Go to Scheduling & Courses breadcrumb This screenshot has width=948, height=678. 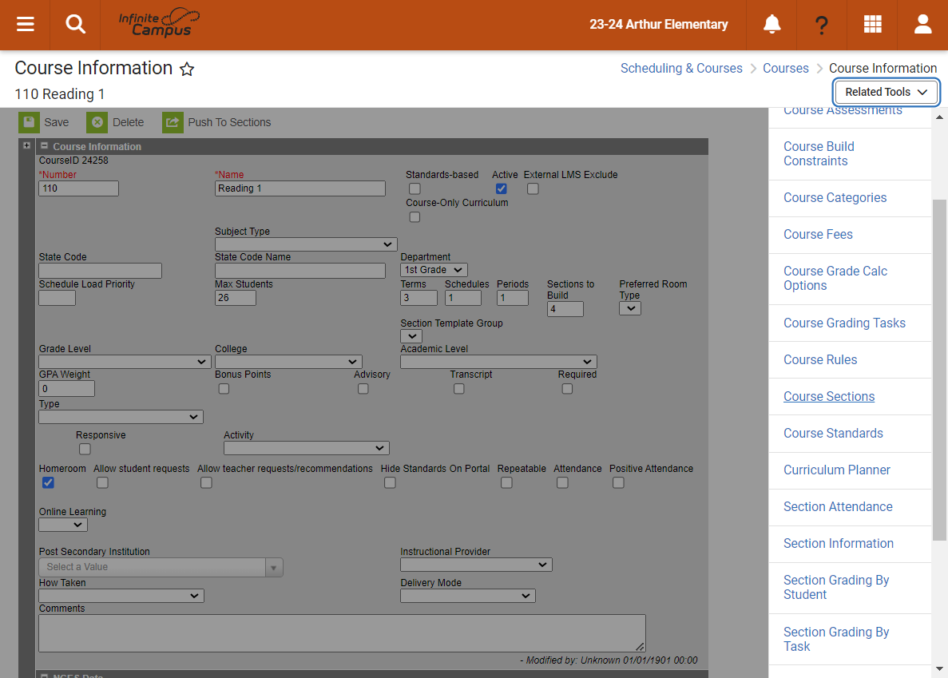[681, 69]
